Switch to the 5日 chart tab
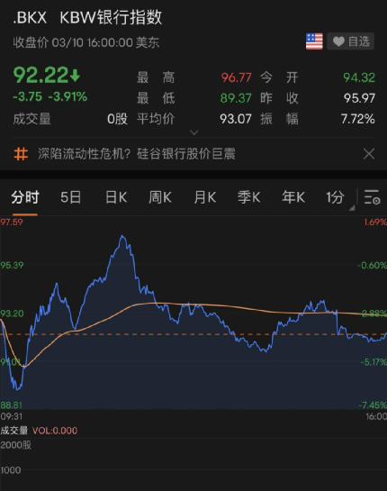The height and width of the screenshot is (491, 387). (x=71, y=197)
